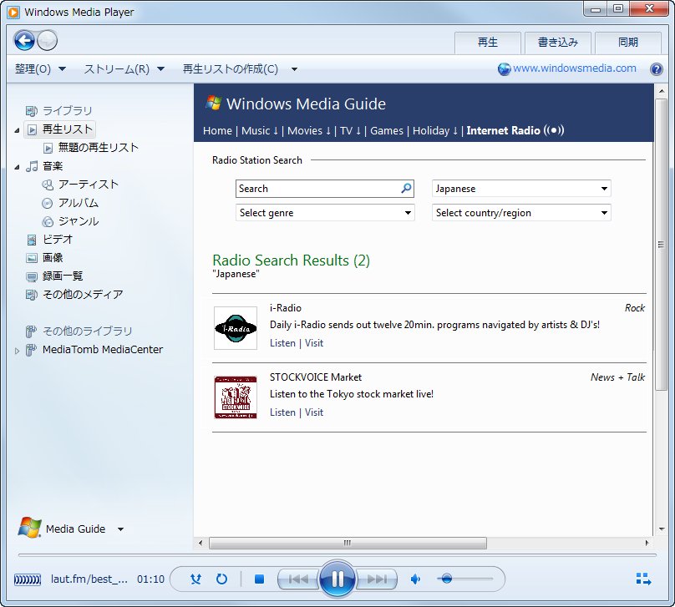Click the vertical scrollbar down arrow
The width and height of the screenshot is (675, 607).
pyautogui.click(x=661, y=529)
